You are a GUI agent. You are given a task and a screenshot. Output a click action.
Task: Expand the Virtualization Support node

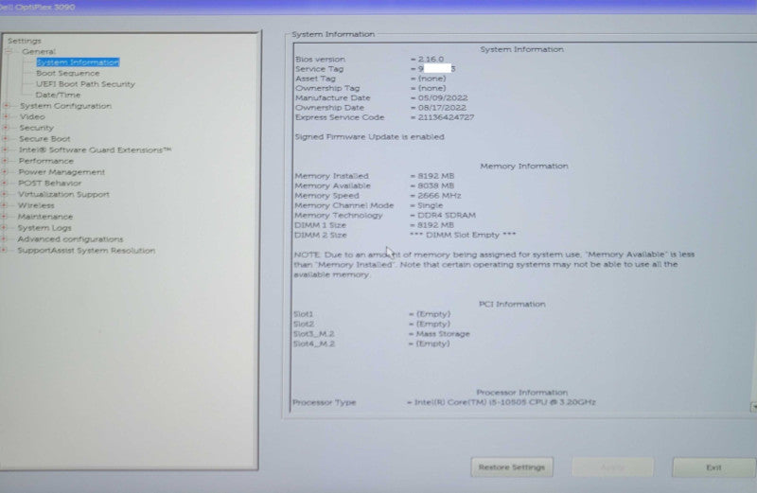click(x=5, y=195)
